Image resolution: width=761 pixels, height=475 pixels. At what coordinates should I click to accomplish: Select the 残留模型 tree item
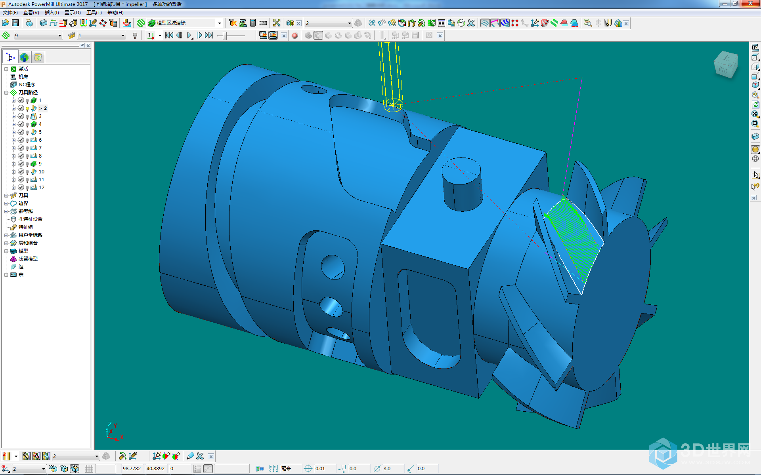click(28, 259)
